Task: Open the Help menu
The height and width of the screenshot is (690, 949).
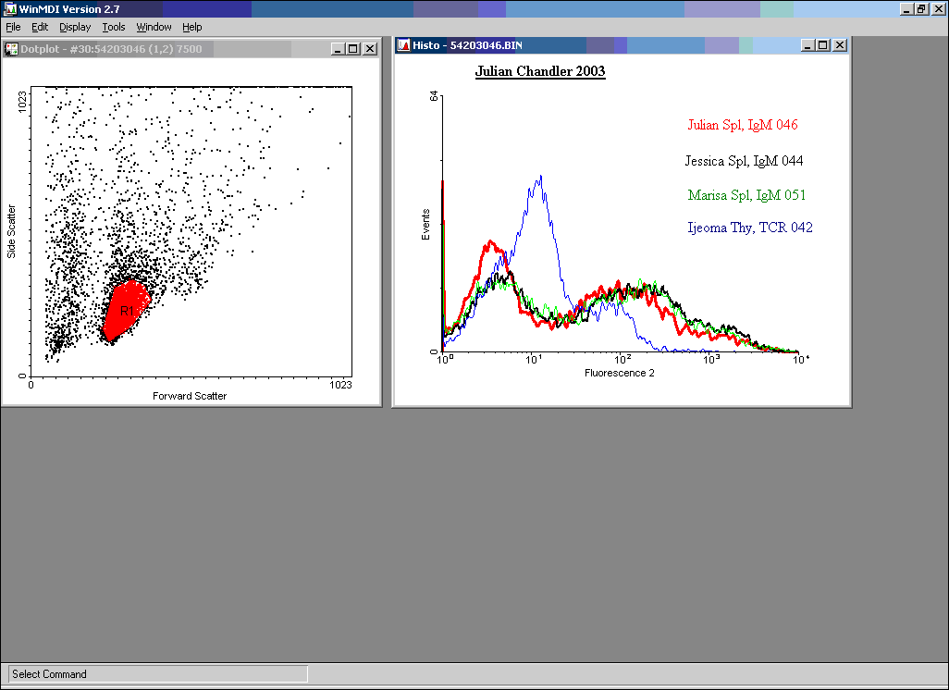Action: [x=191, y=28]
